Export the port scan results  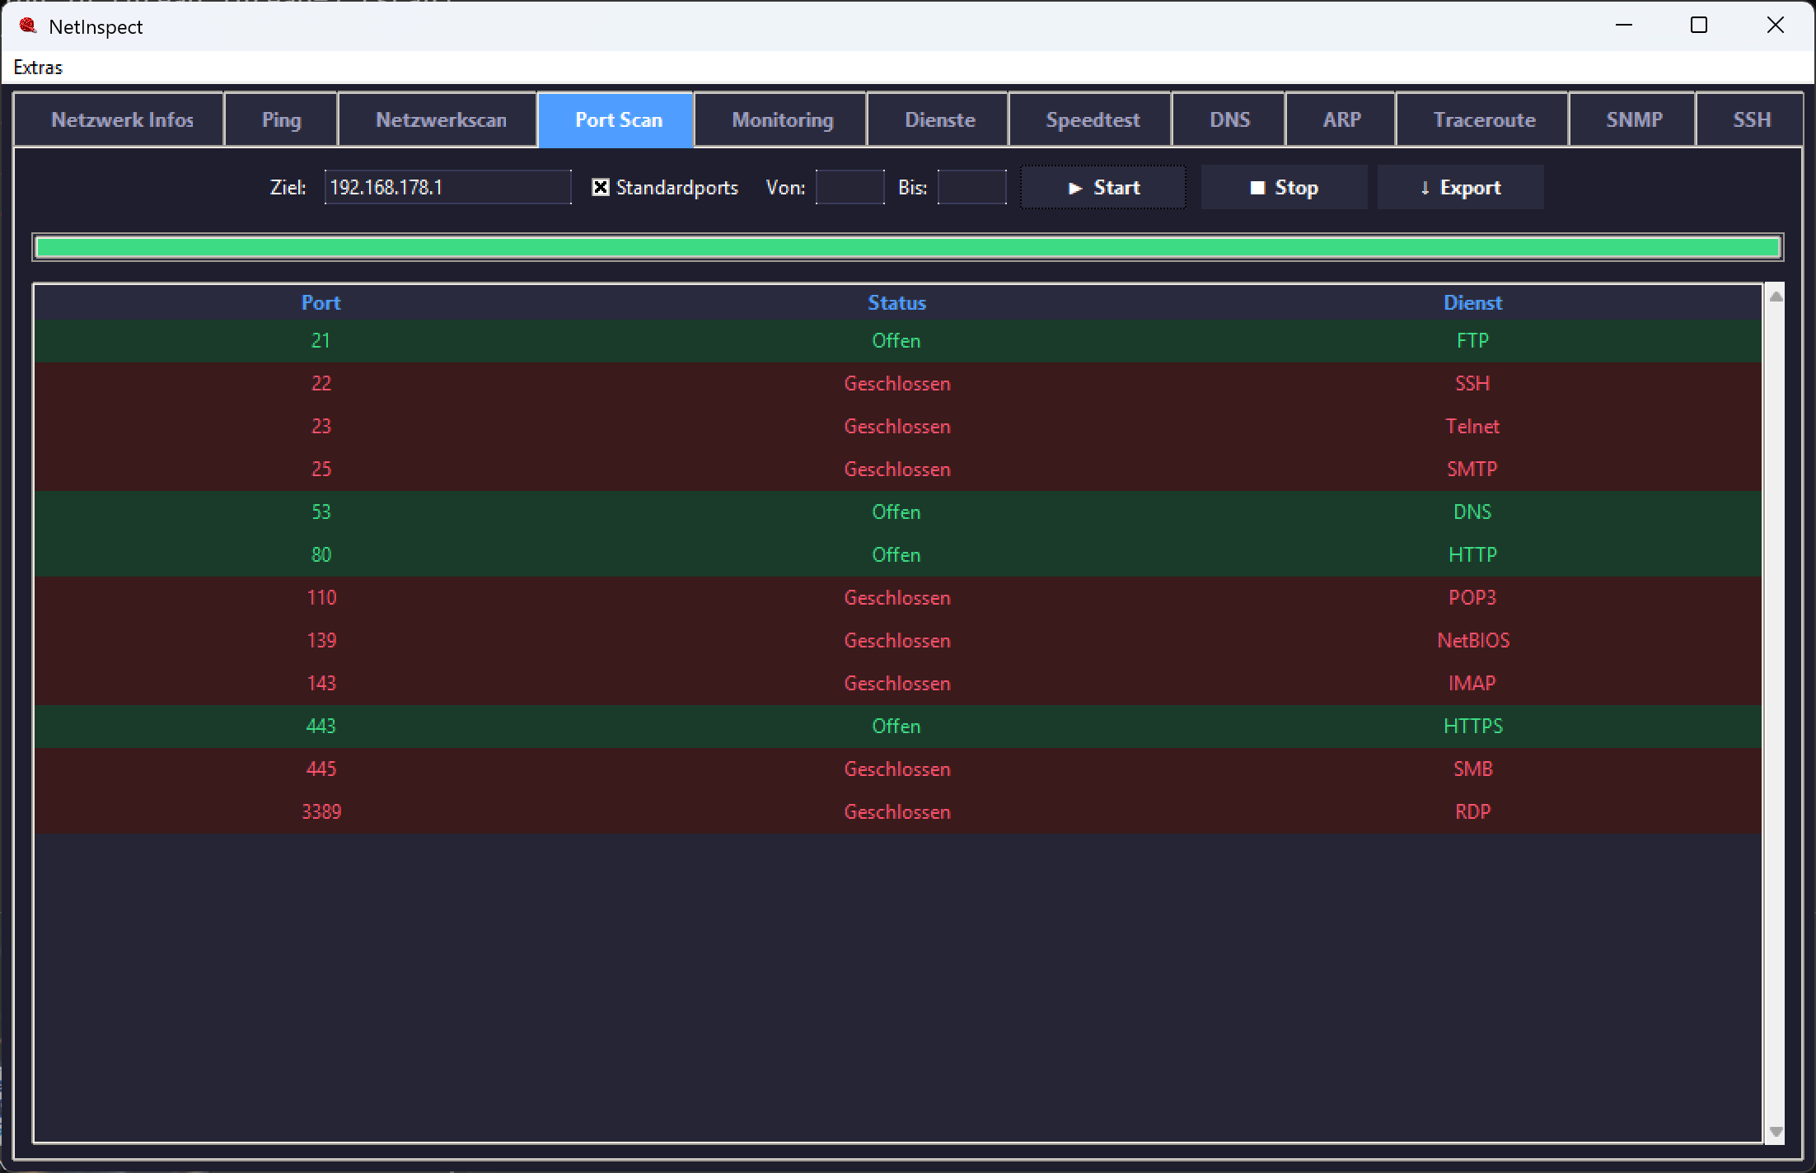click(x=1460, y=188)
